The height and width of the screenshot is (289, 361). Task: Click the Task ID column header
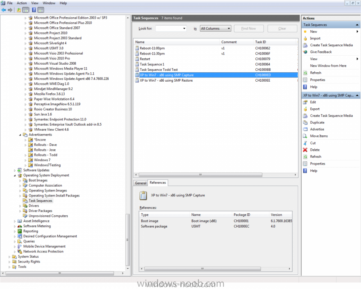pos(275,42)
